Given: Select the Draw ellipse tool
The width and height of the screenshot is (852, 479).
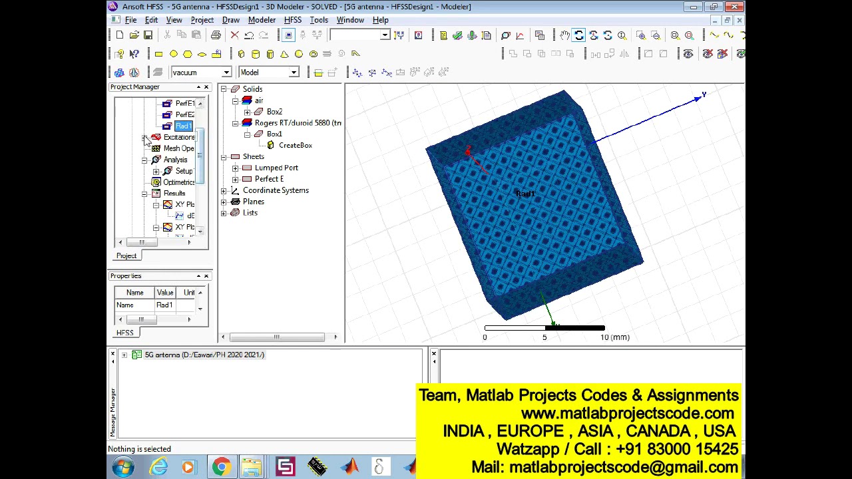Looking at the screenshot, I should tap(202, 54).
